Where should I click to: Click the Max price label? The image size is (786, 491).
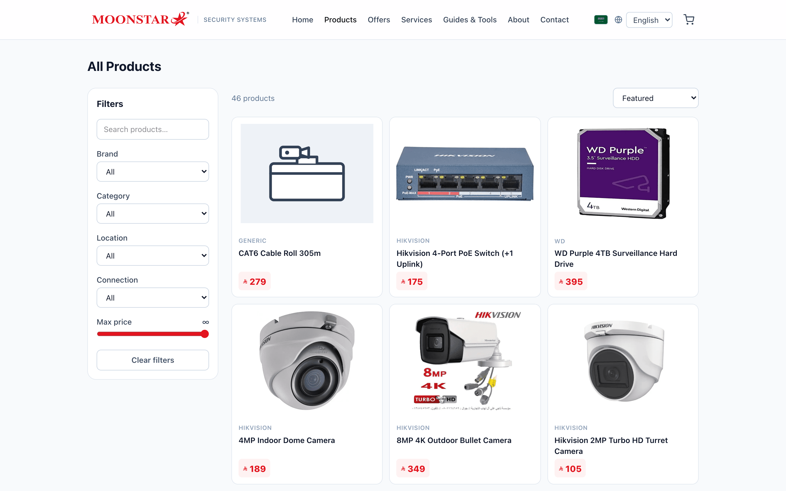(x=114, y=322)
